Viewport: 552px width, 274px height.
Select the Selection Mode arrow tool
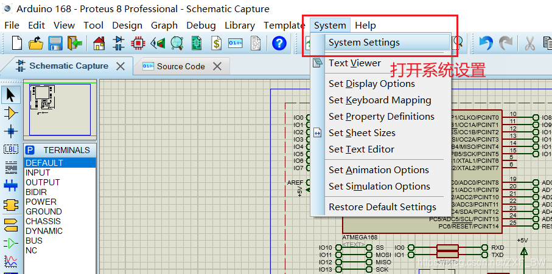pos(11,95)
